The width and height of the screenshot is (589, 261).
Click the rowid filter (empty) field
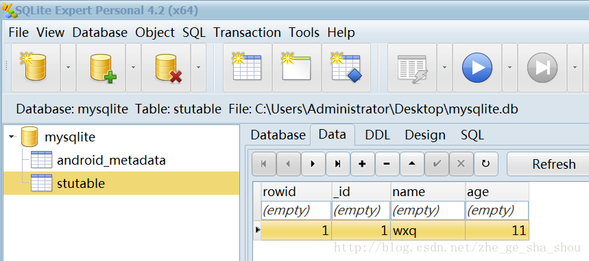[296, 210]
